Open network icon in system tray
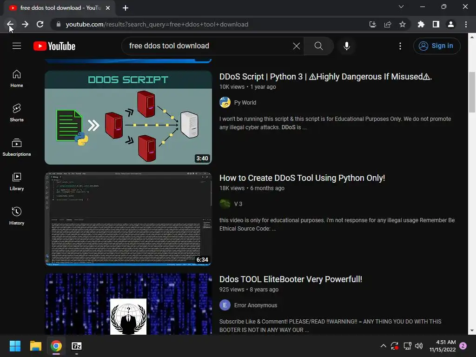Image resolution: width=476 pixels, height=357 pixels. 407,346
